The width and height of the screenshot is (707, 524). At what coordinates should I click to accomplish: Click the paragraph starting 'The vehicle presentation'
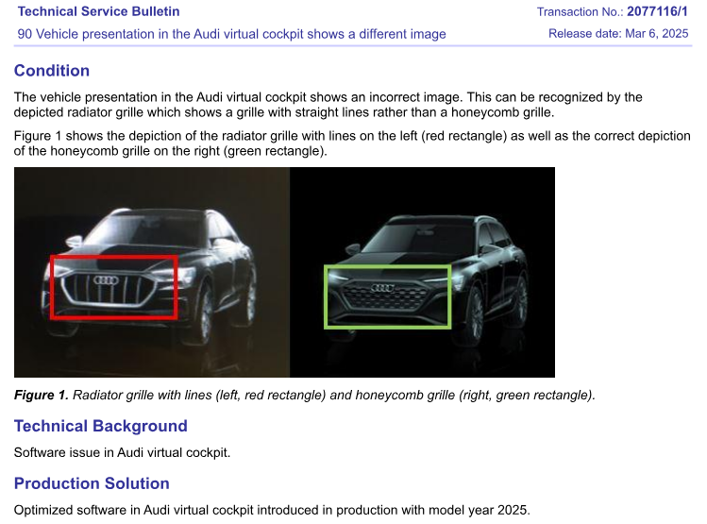(x=328, y=105)
